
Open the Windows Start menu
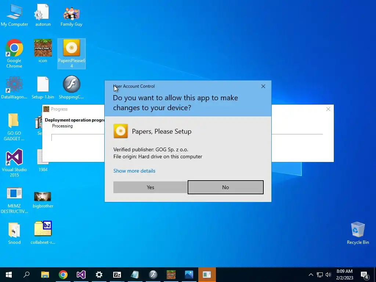pyautogui.click(x=9, y=275)
